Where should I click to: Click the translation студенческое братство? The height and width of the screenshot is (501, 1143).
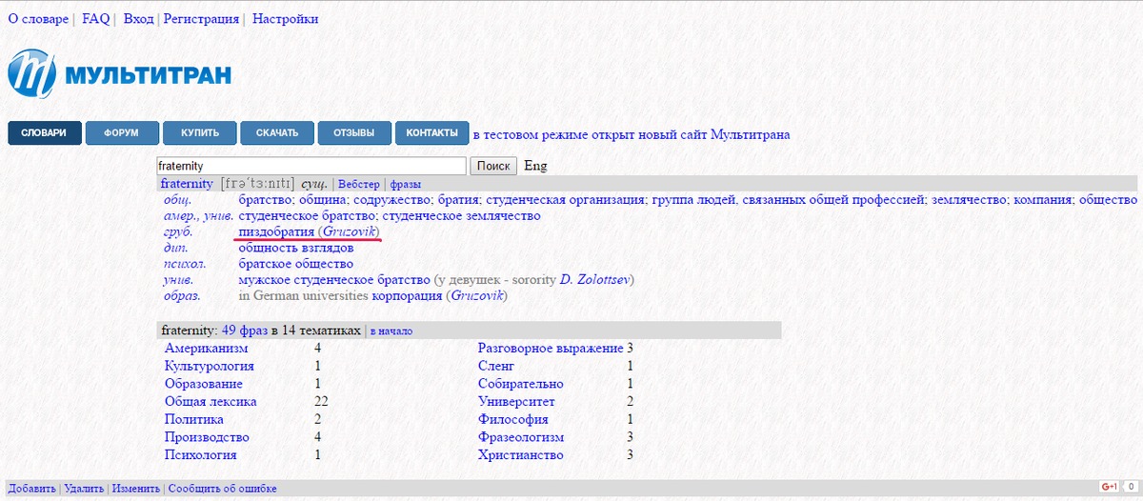[307, 216]
